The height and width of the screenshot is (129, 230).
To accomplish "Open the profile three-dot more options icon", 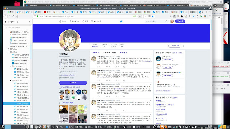I will click(x=184, y=46).
